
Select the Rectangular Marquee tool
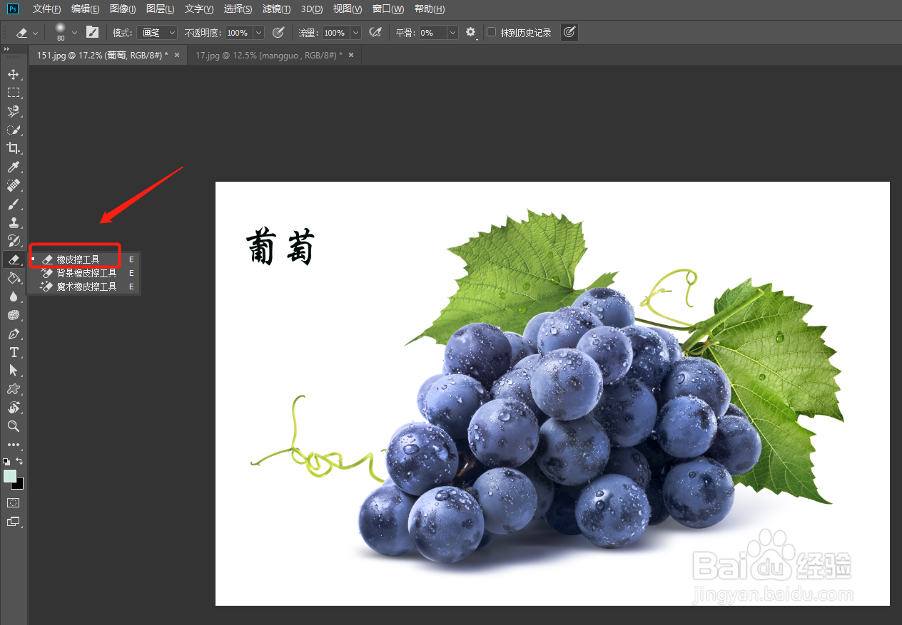pos(13,93)
